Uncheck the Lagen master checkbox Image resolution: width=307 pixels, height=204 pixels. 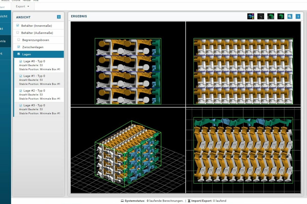pyautogui.click(x=19, y=54)
